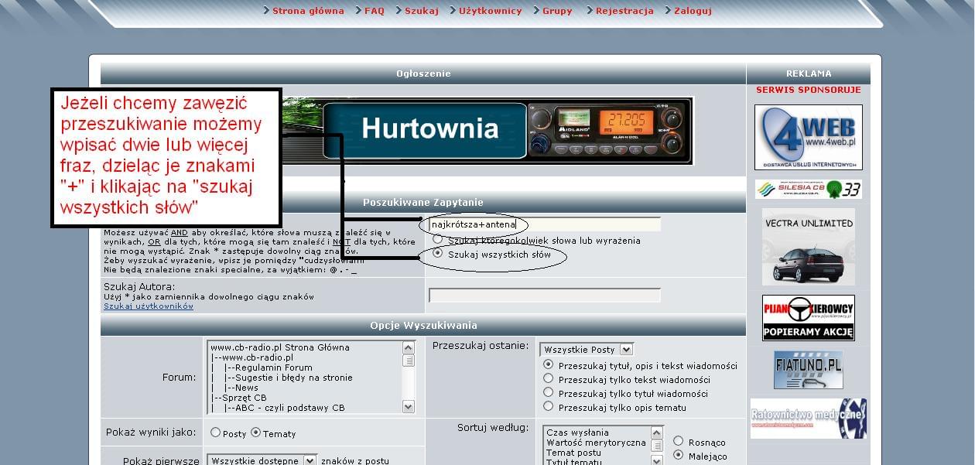Select 'Wartość merytoryczna' sort option

tap(597, 443)
